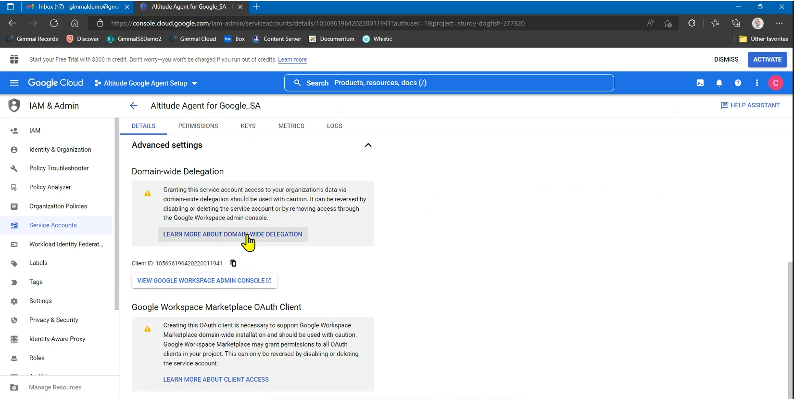This screenshot has width=794, height=399.
Task: Go back with the left arrow
Action: pyautogui.click(x=134, y=106)
